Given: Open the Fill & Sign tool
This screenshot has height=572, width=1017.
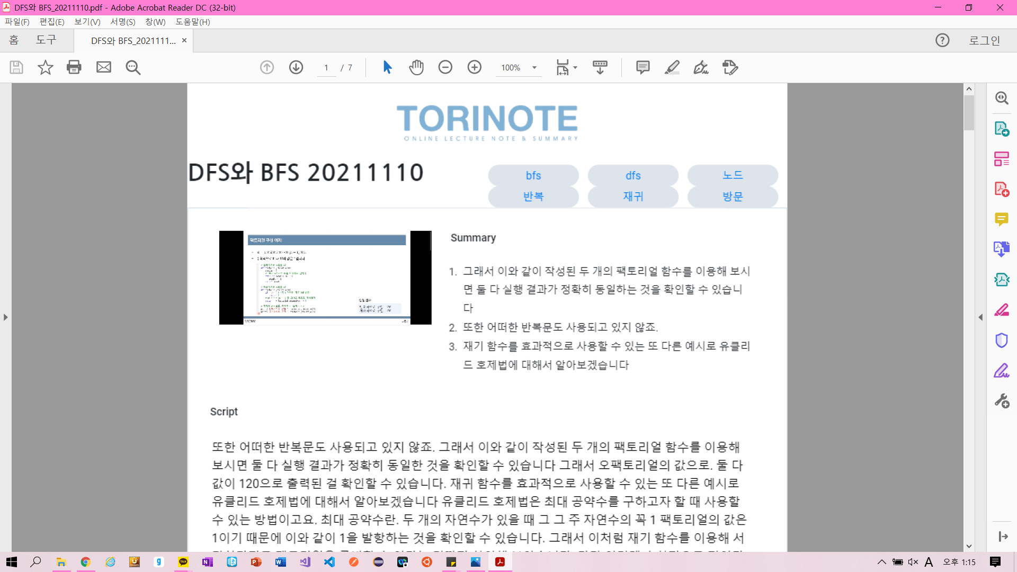Looking at the screenshot, I should pos(700,67).
